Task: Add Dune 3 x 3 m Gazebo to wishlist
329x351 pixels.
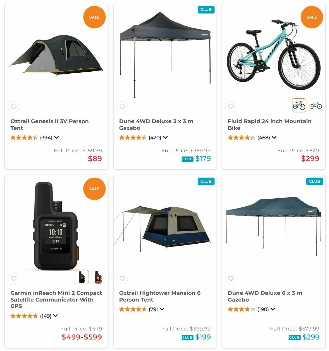Action: (x=122, y=107)
